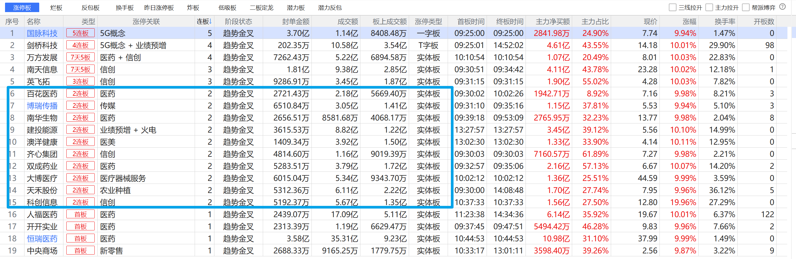Click the 涨停类型 column header
The image size is (796, 259).
point(428,21)
